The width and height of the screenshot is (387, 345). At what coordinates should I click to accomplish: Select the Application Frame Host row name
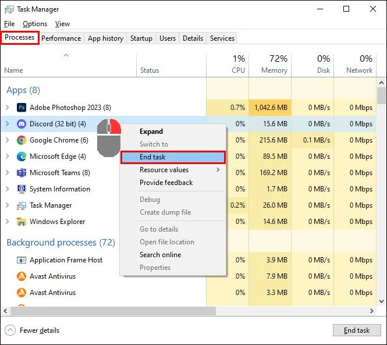66,260
